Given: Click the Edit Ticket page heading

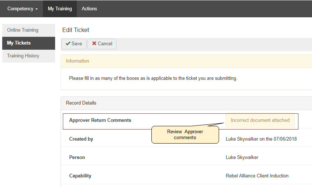Looking at the screenshot, I should point(76,30).
